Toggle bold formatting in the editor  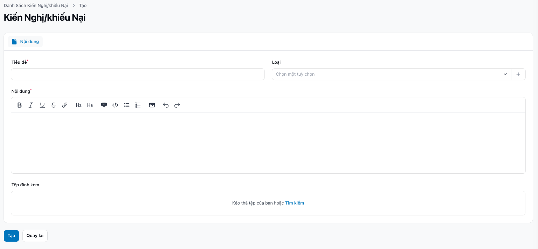click(20, 105)
